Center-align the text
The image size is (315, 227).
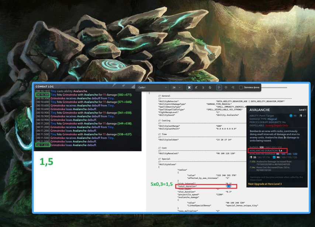coord(226,88)
